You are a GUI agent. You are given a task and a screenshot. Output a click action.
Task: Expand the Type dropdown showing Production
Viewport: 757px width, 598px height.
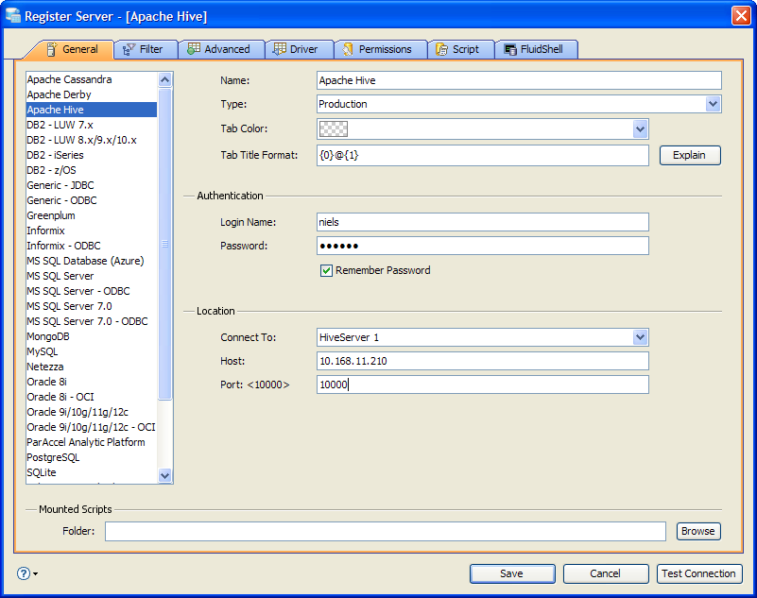point(714,104)
